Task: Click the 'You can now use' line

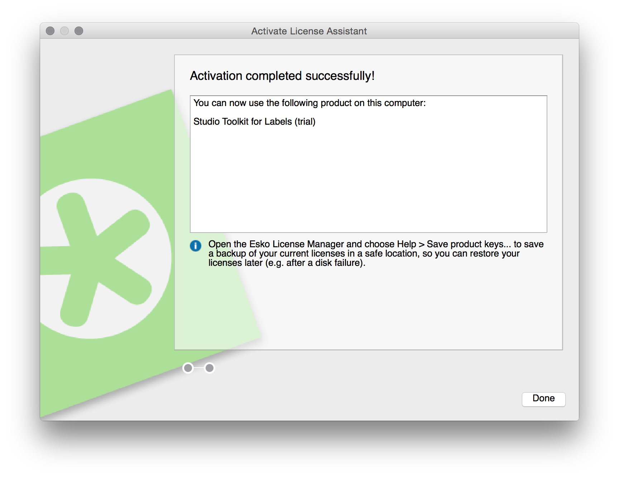Action: pos(309,103)
